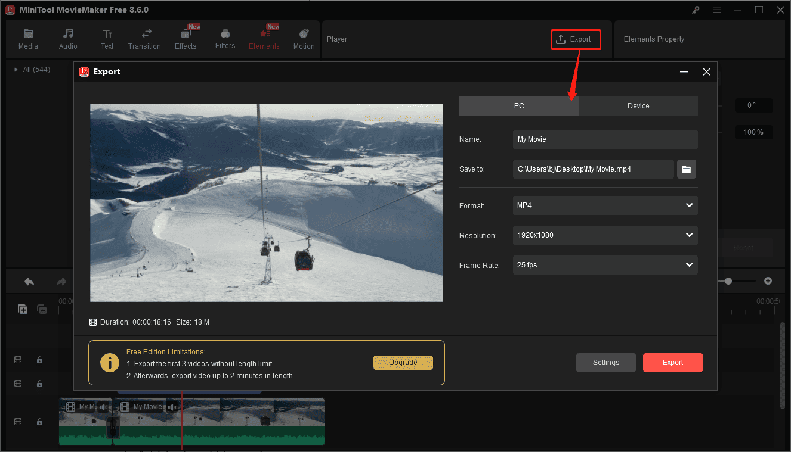Viewport: 791px width, 452px height.
Task: Click the redo arrow above the timeline
Action: tap(61, 281)
